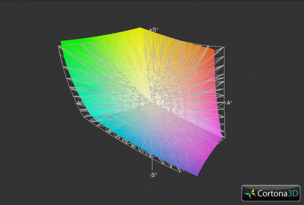Click the +A* axis label on the right
This screenshot has height=205, width=304.
pos(228,103)
